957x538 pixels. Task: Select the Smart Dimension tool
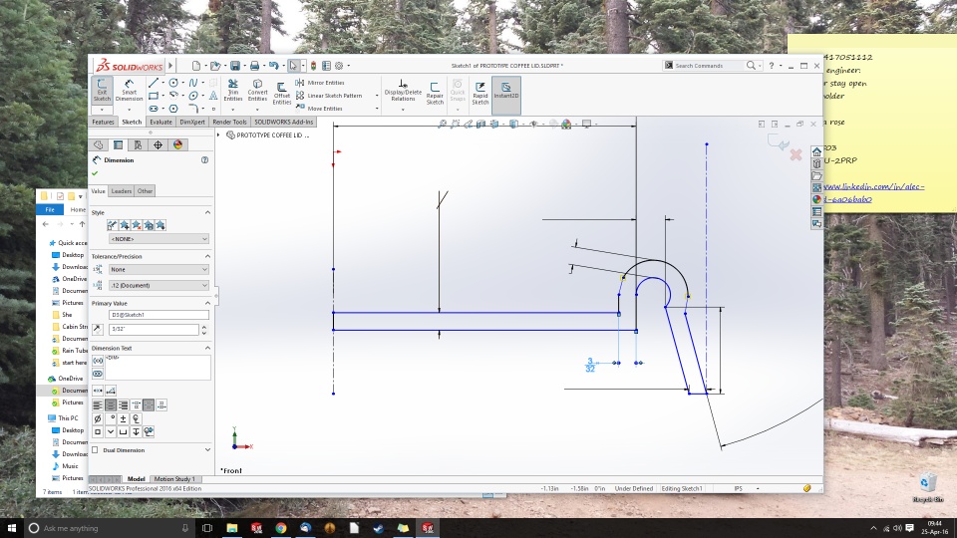[129, 91]
